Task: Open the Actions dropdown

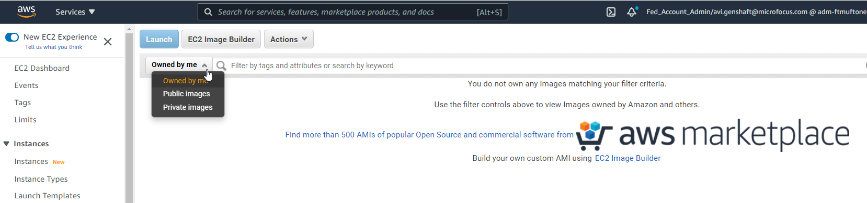Action: click(x=289, y=39)
